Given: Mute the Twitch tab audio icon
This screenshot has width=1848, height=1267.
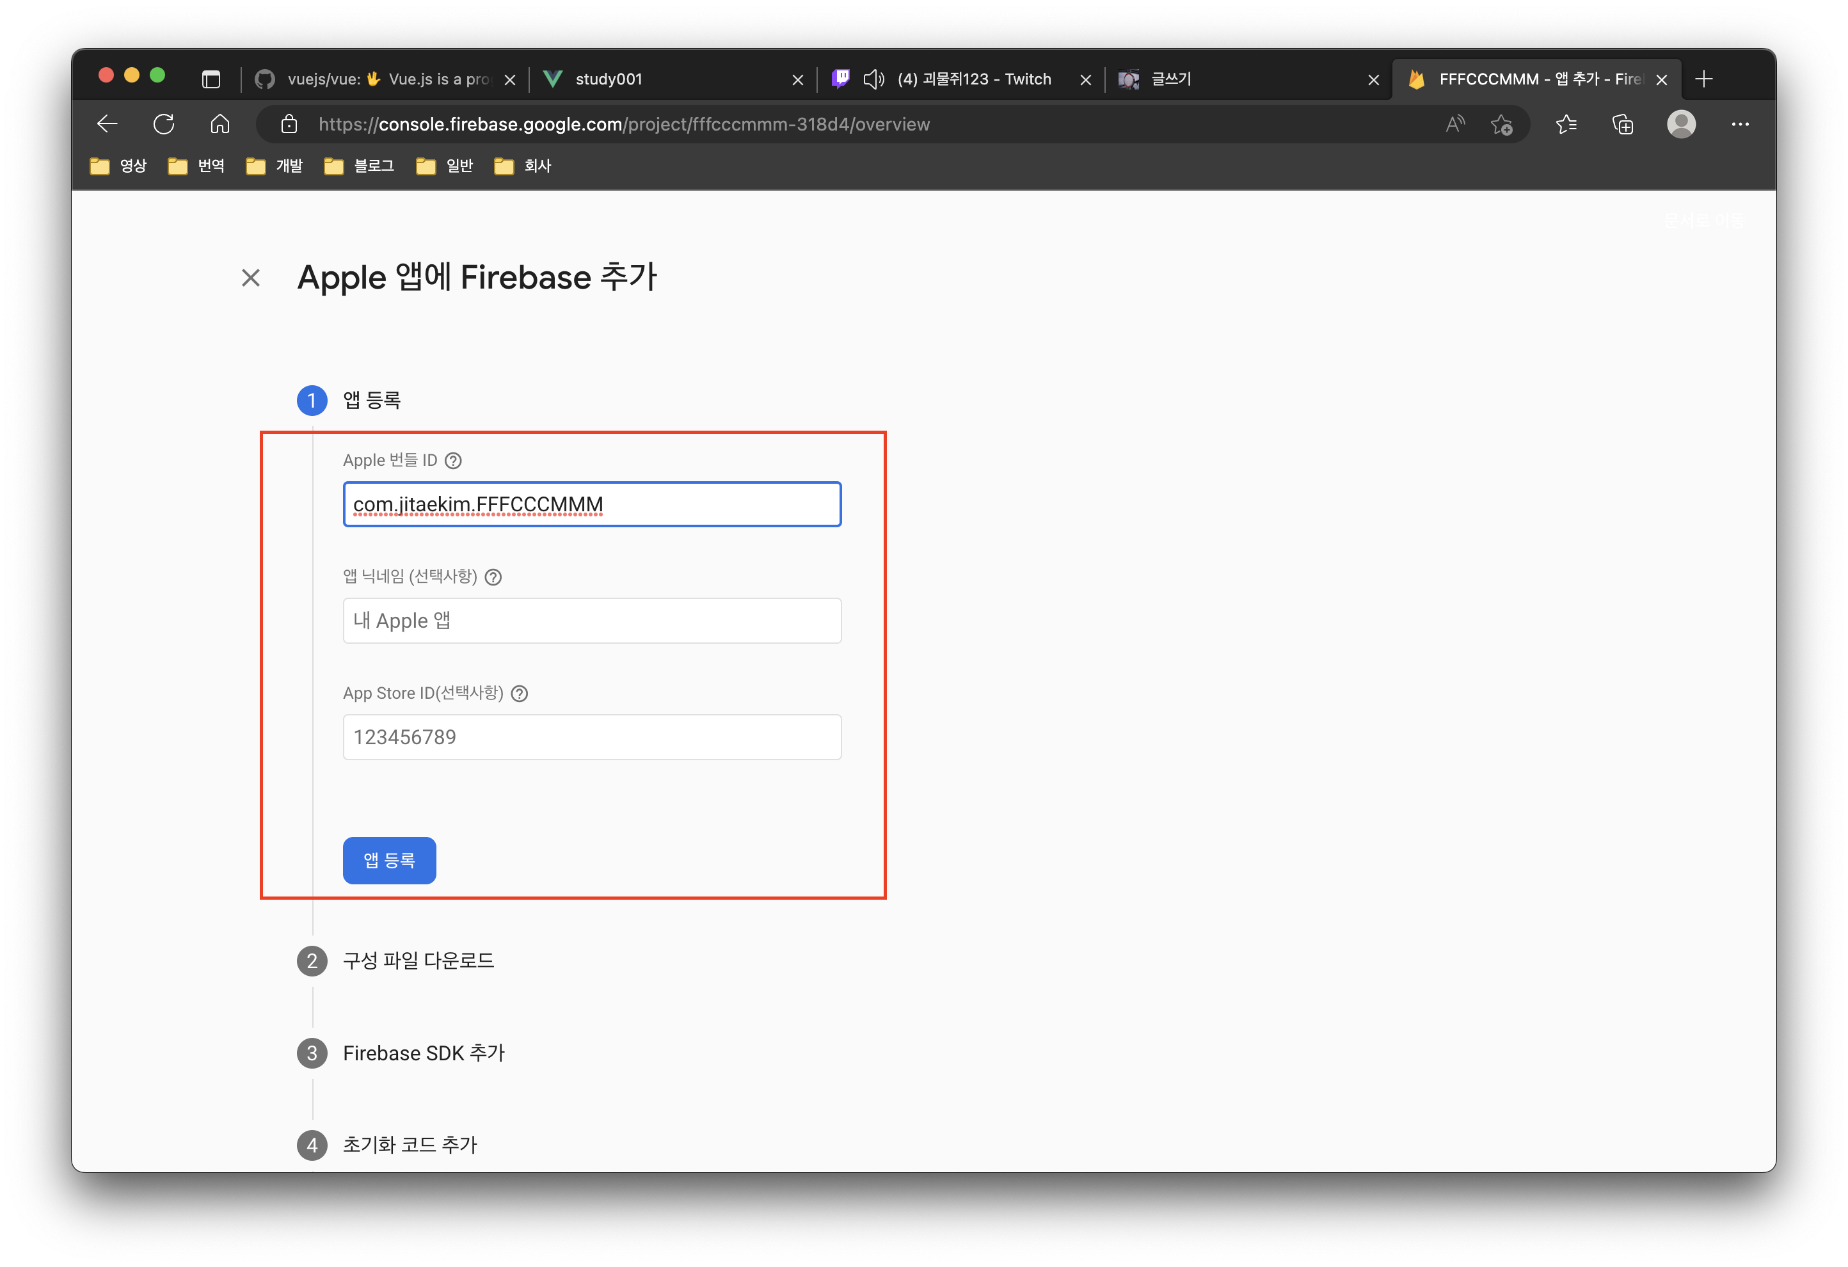Looking at the screenshot, I should [x=873, y=79].
